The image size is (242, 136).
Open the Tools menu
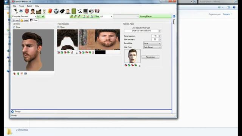(22, 6)
